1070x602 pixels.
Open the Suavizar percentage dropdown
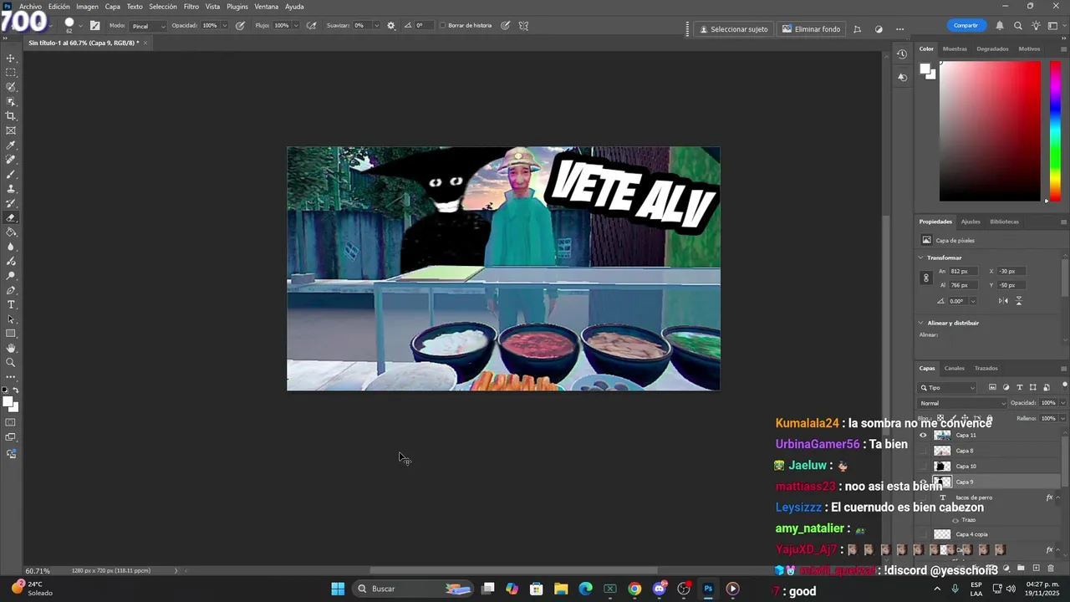click(x=376, y=26)
